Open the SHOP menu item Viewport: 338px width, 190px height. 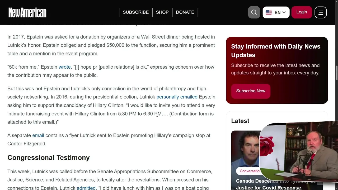pos(162,12)
